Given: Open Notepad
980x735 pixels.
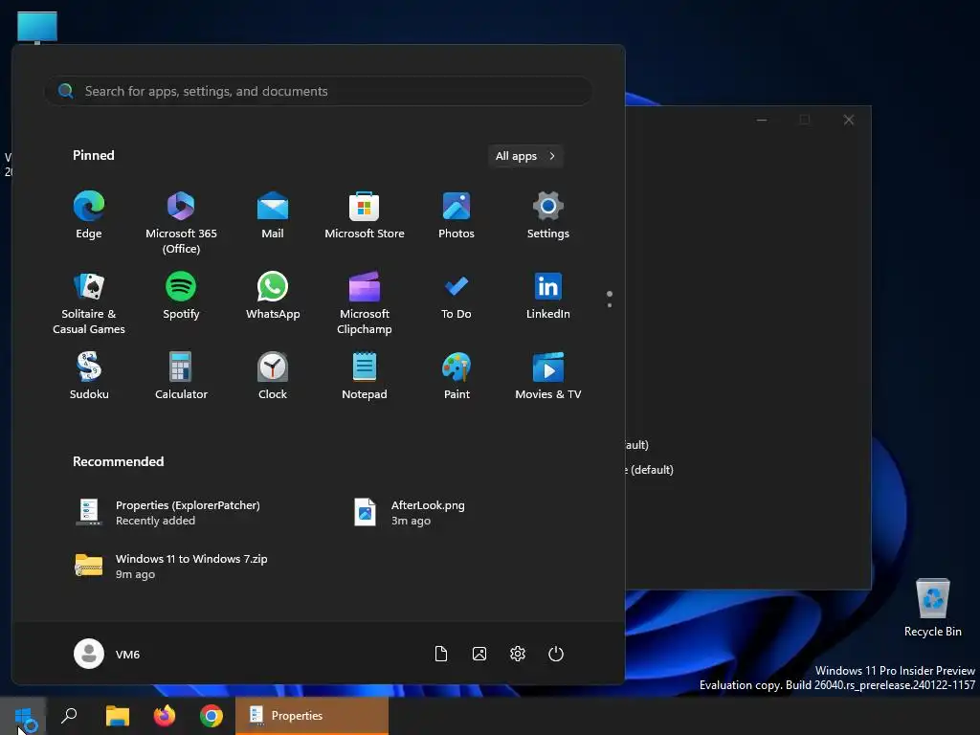Looking at the screenshot, I should 365,376.
